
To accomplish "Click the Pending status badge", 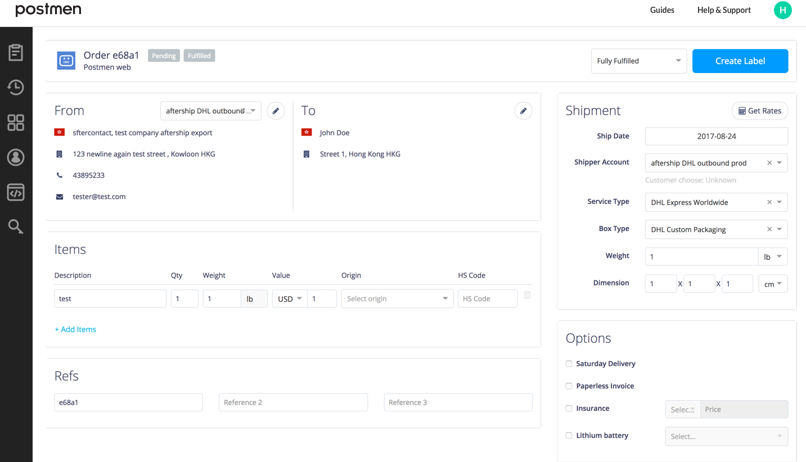I will 164,56.
